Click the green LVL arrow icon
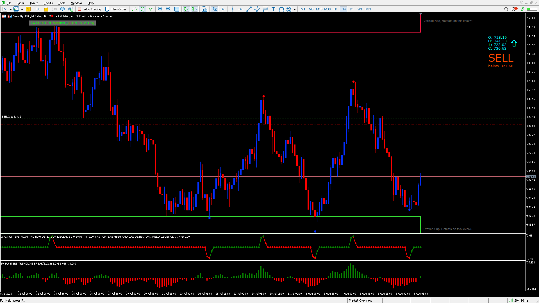539x303 pixels. [523, 9]
